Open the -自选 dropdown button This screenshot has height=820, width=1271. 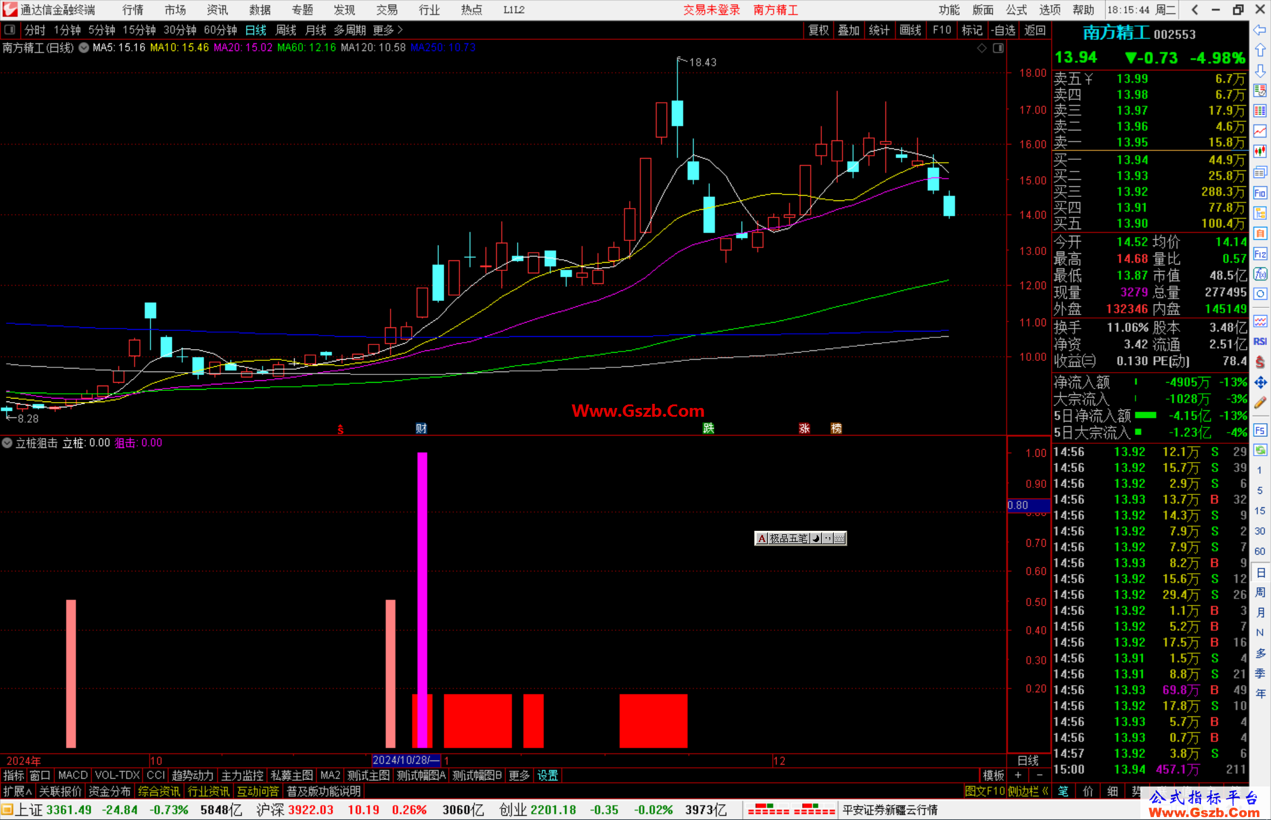(1003, 30)
